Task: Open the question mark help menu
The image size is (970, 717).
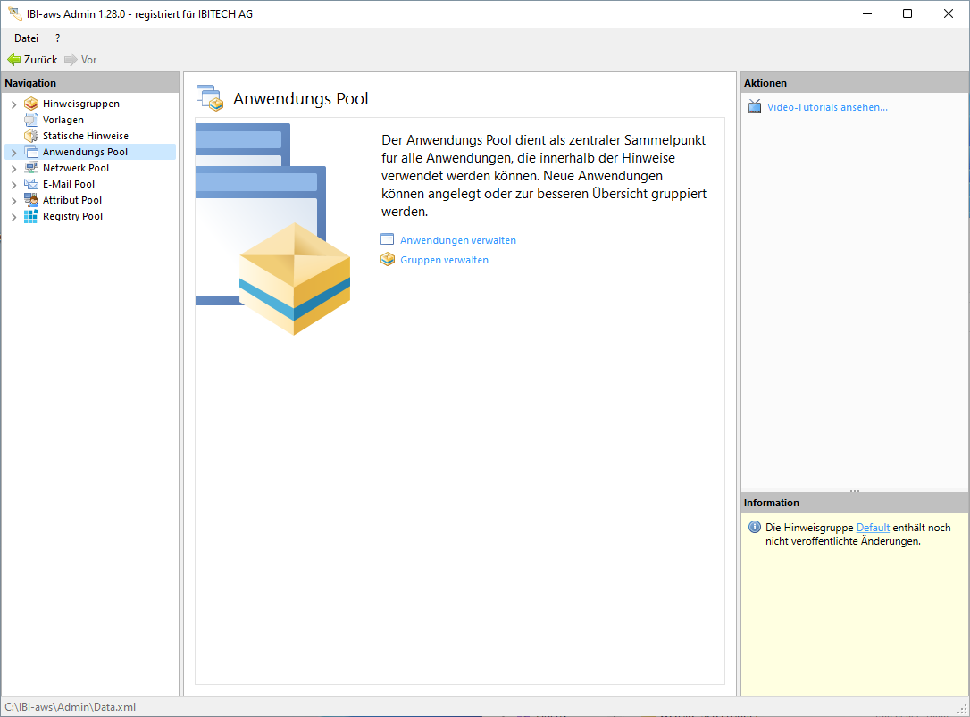Action: [x=58, y=38]
